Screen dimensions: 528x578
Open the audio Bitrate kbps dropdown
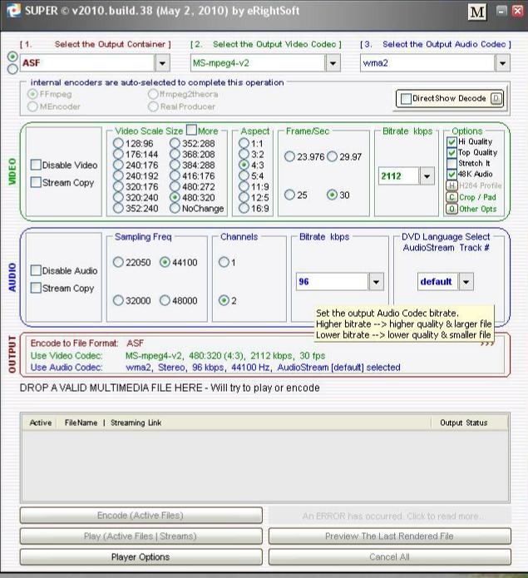[376, 282]
